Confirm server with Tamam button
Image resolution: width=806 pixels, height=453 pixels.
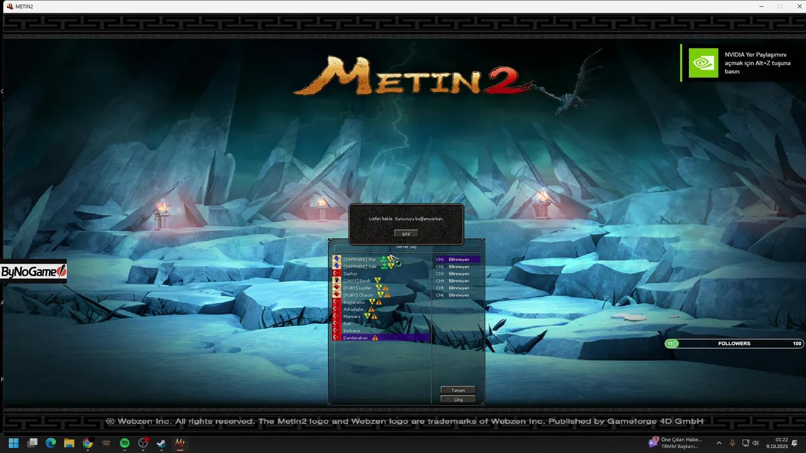pyautogui.click(x=458, y=390)
